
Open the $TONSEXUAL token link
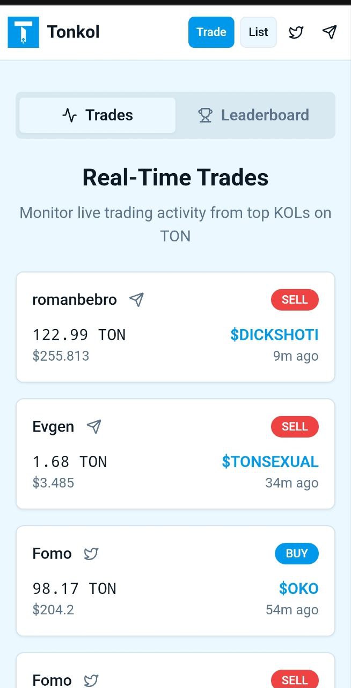[270, 461]
